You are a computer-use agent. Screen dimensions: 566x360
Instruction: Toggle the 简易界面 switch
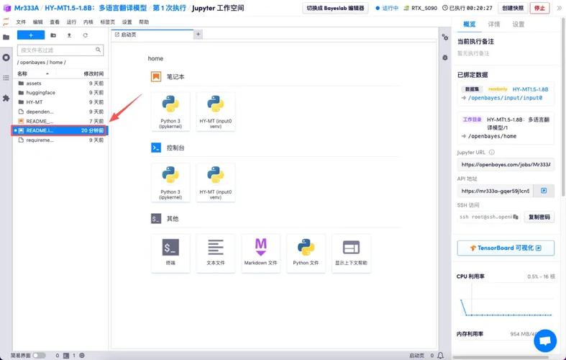point(39,355)
